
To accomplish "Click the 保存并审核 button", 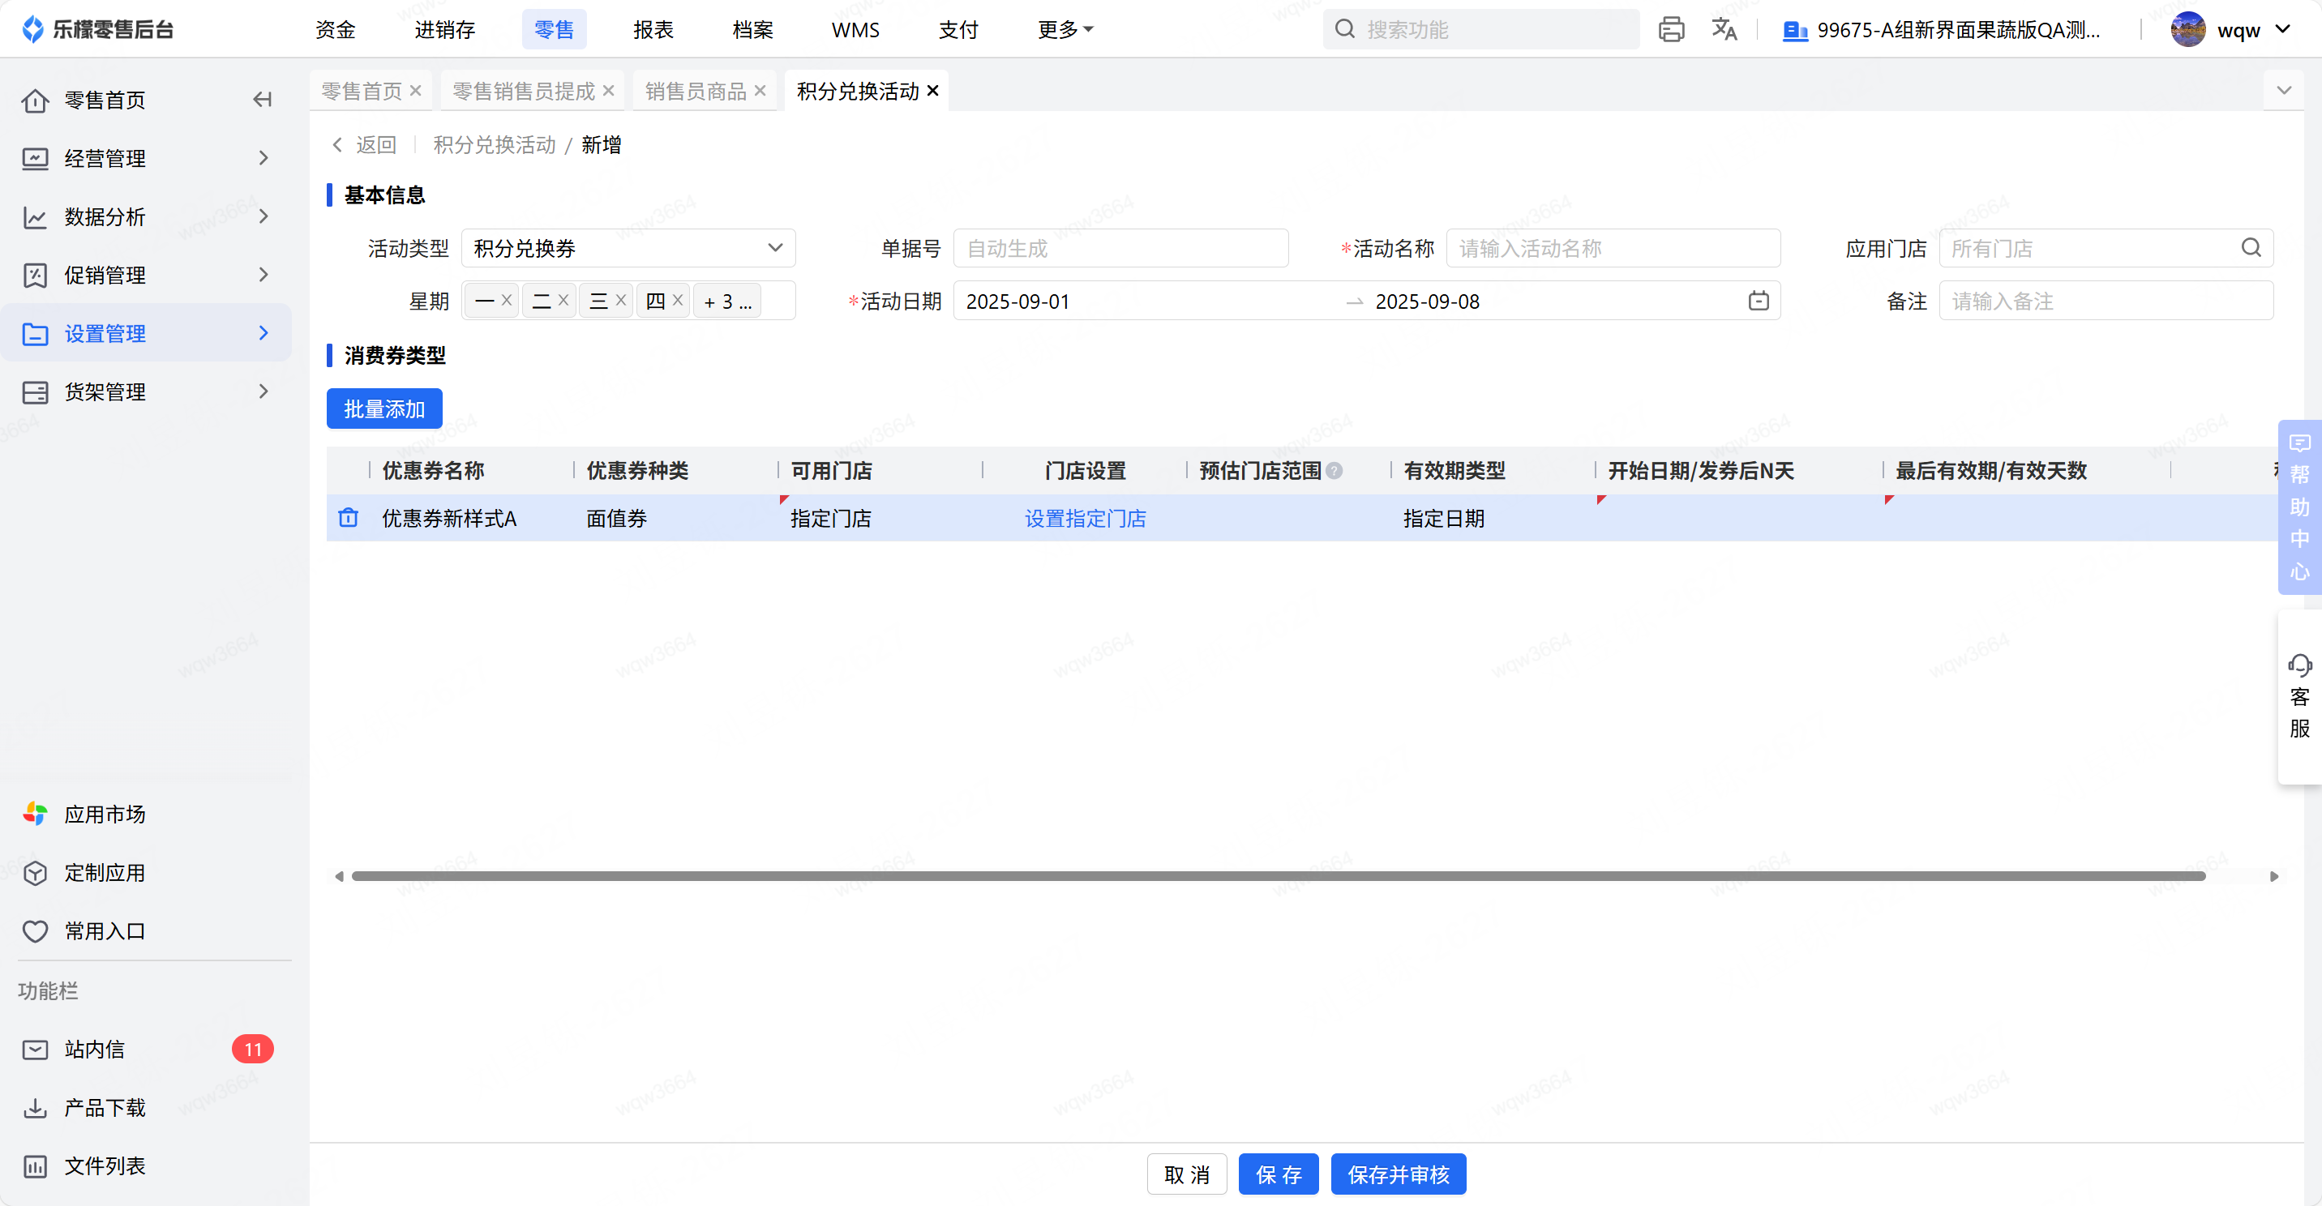I will point(1398,1174).
